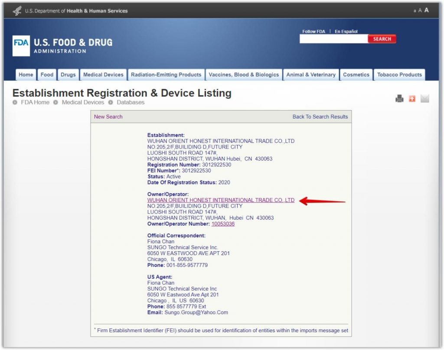The height and width of the screenshot is (350, 444).
Task: Click the FDA search input field
Action: click(x=333, y=39)
